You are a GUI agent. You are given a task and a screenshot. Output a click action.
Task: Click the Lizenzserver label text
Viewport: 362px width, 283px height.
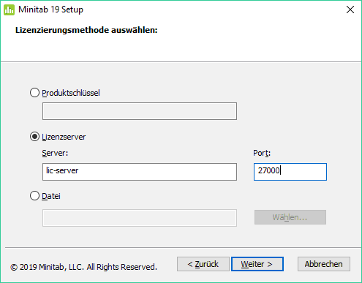click(x=64, y=137)
